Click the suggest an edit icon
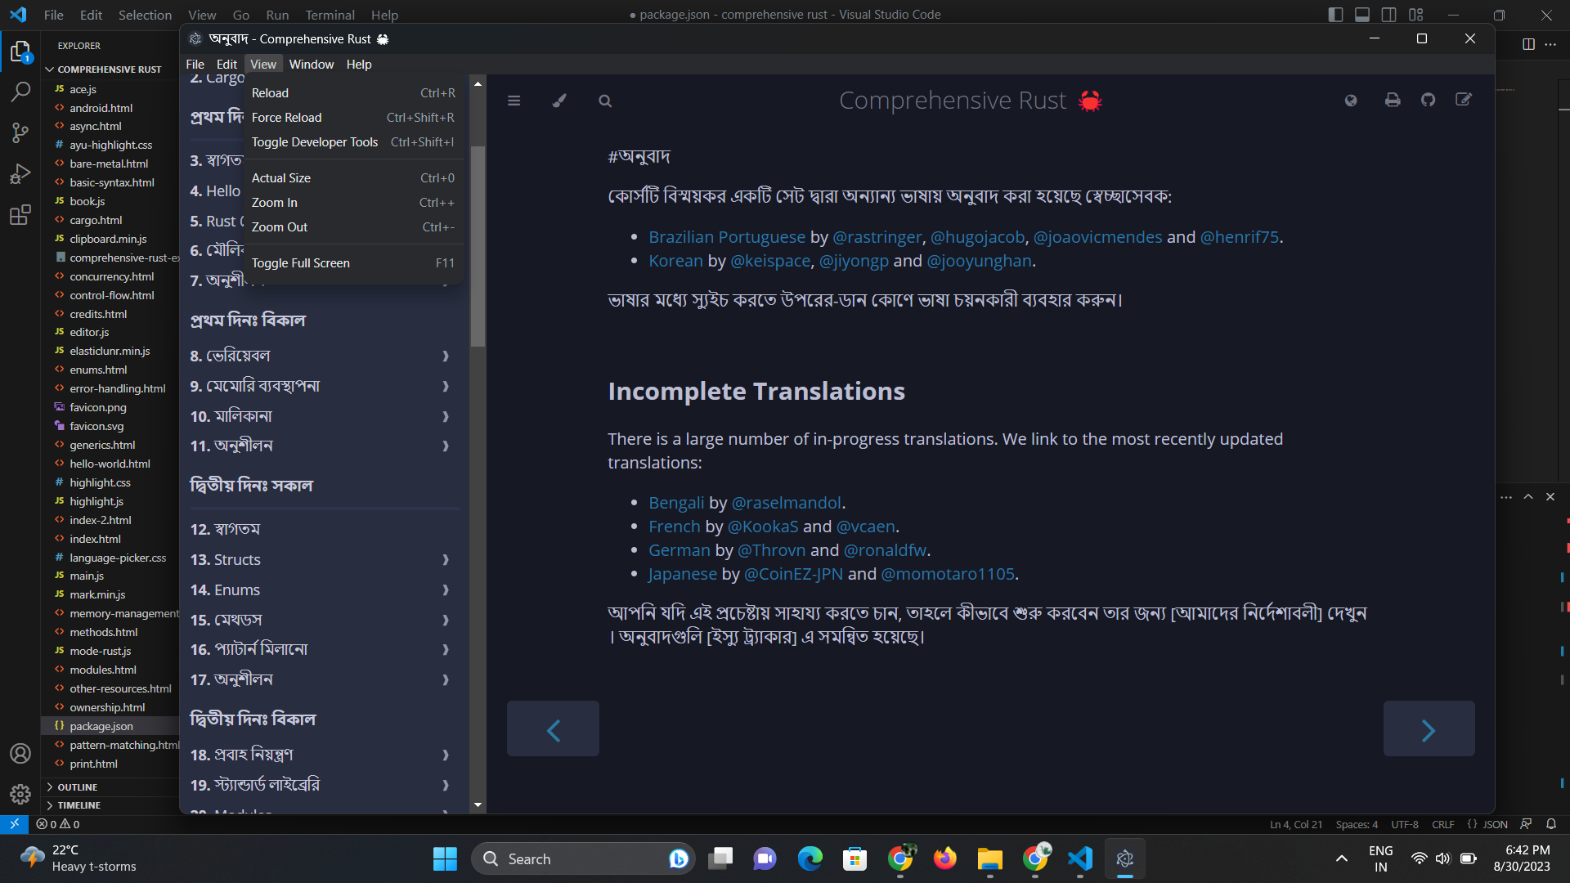Viewport: 1570px width, 883px height. [x=1464, y=100]
